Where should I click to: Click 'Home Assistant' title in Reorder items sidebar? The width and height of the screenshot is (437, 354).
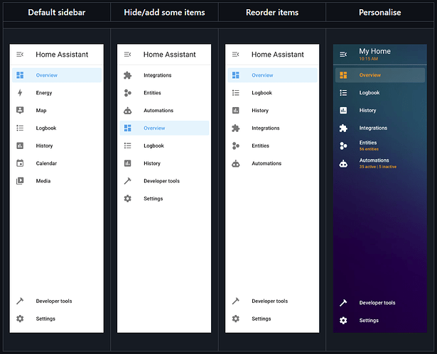(278, 54)
